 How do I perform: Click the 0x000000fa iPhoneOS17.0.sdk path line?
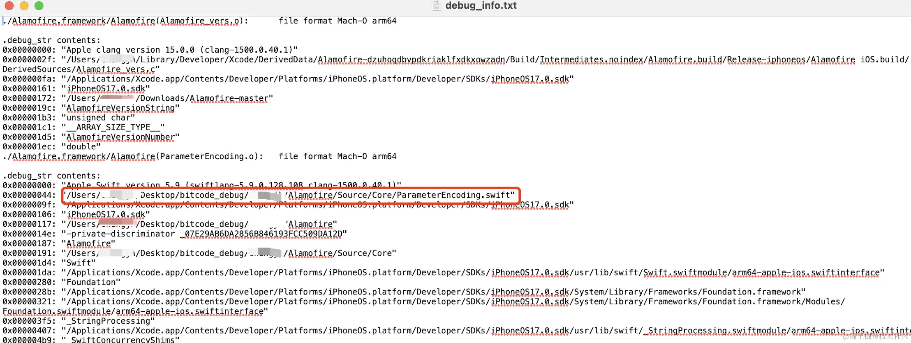click(x=288, y=79)
